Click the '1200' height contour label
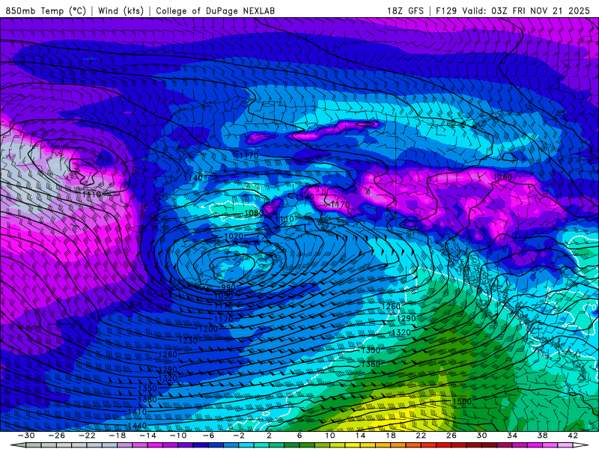 click(x=208, y=329)
